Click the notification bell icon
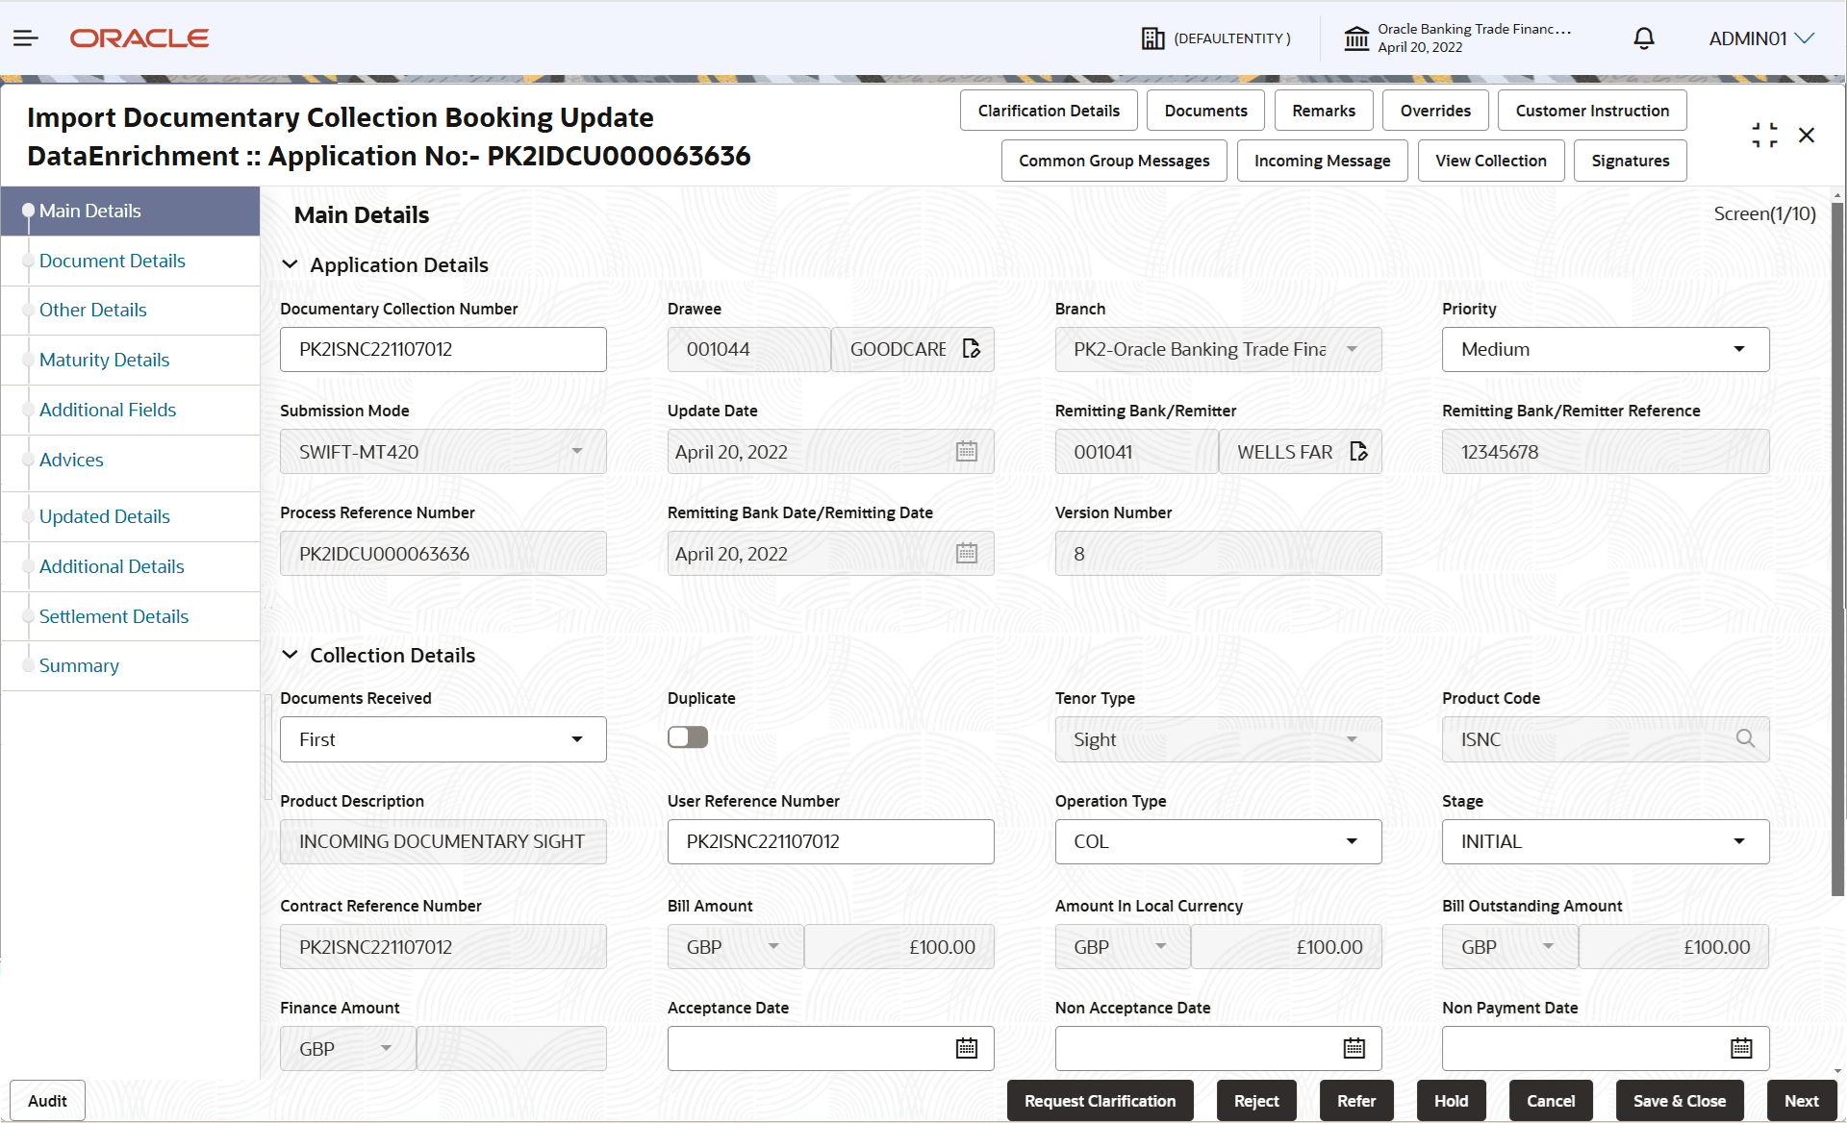1847x1123 pixels. pos(1644,38)
